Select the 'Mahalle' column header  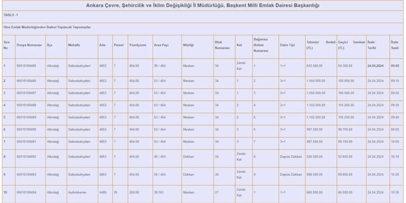tap(74, 45)
